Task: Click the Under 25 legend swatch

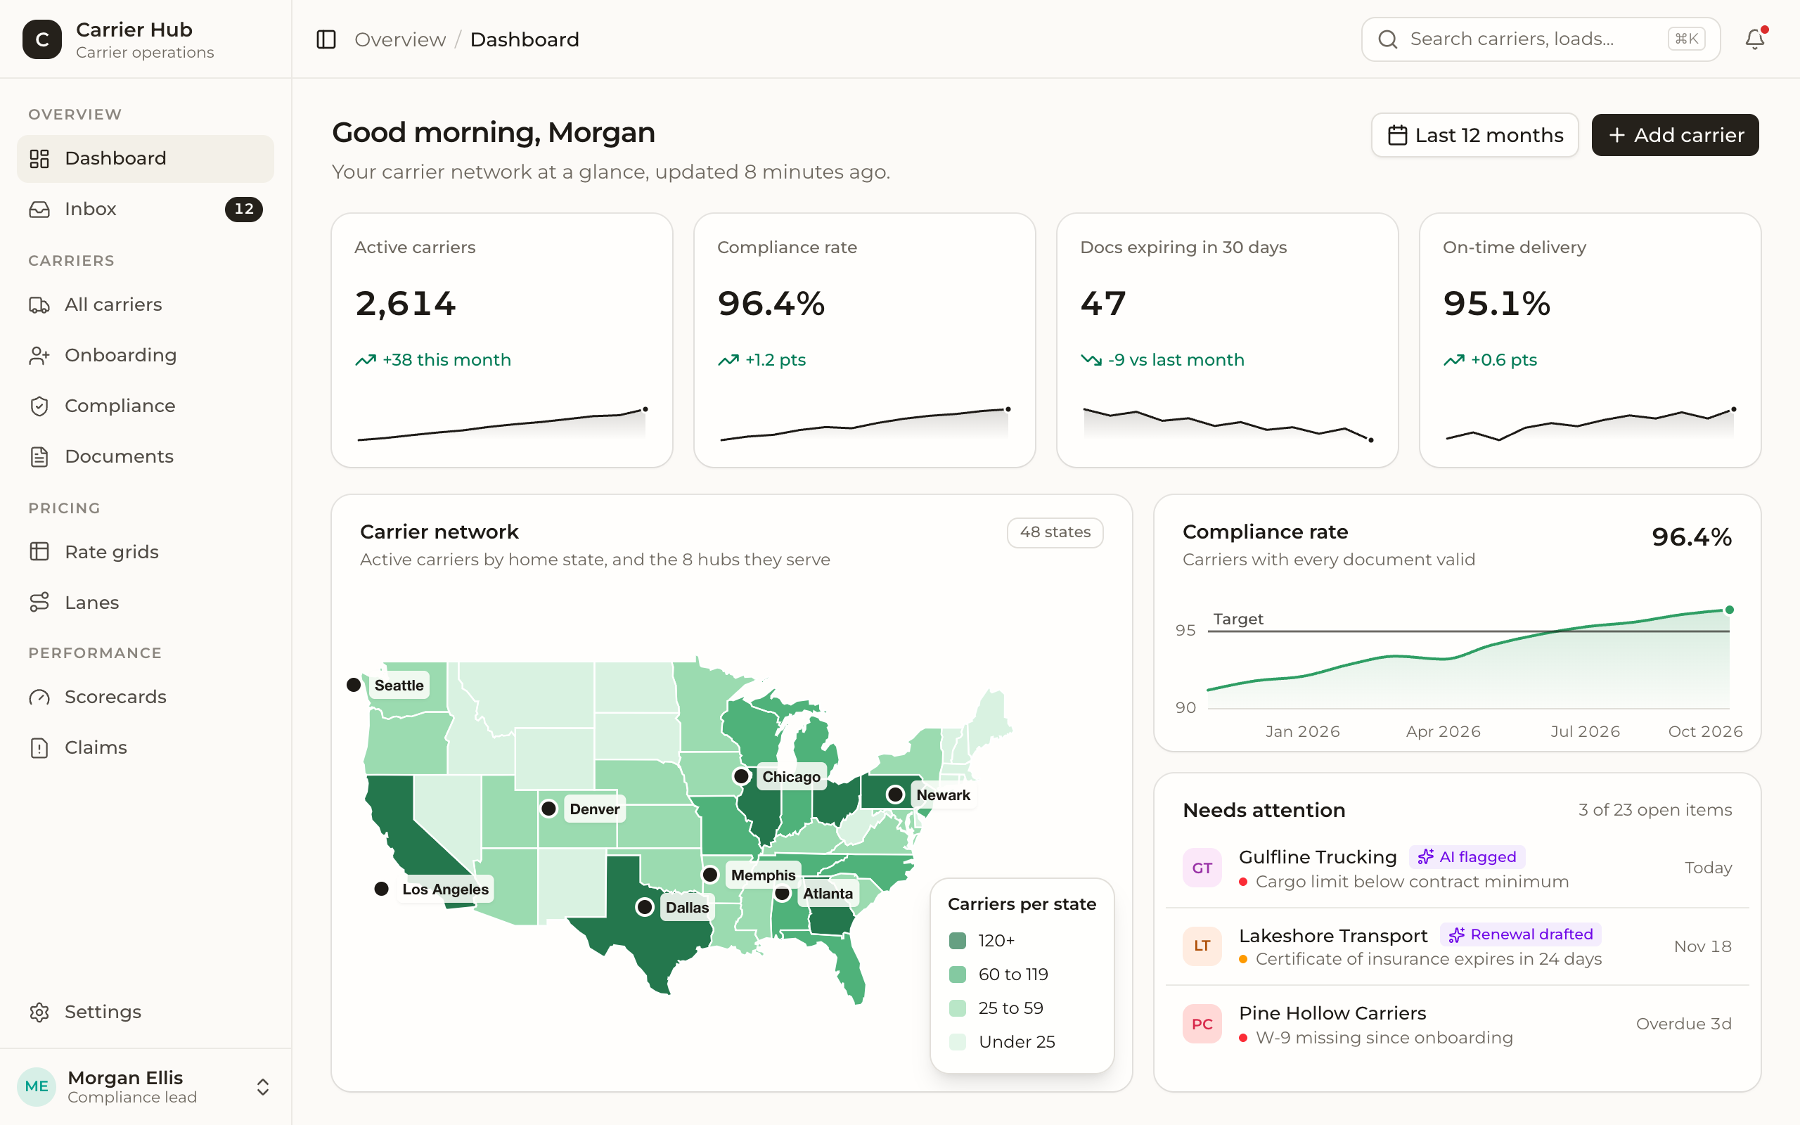Action: [x=957, y=1041]
